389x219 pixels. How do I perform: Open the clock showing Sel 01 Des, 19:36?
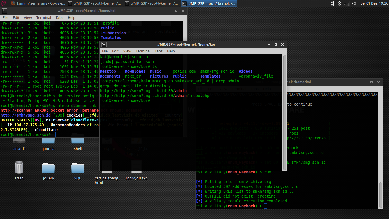(x=374, y=3)
